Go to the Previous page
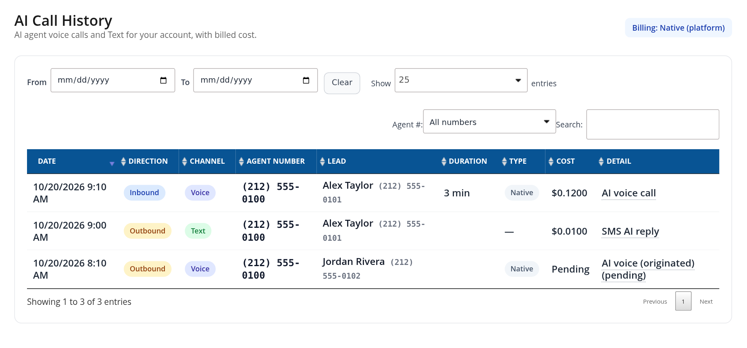The height and width of the screenshot is (348, 747). tap(655, 302)
